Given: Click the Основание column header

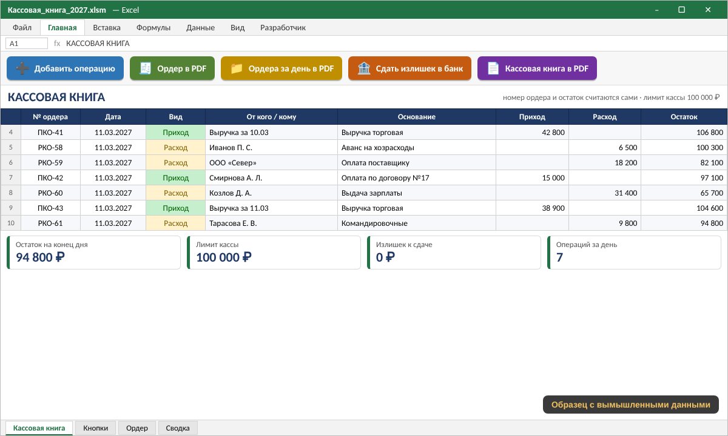Looking at the screenshot, I should click(417, 117).
